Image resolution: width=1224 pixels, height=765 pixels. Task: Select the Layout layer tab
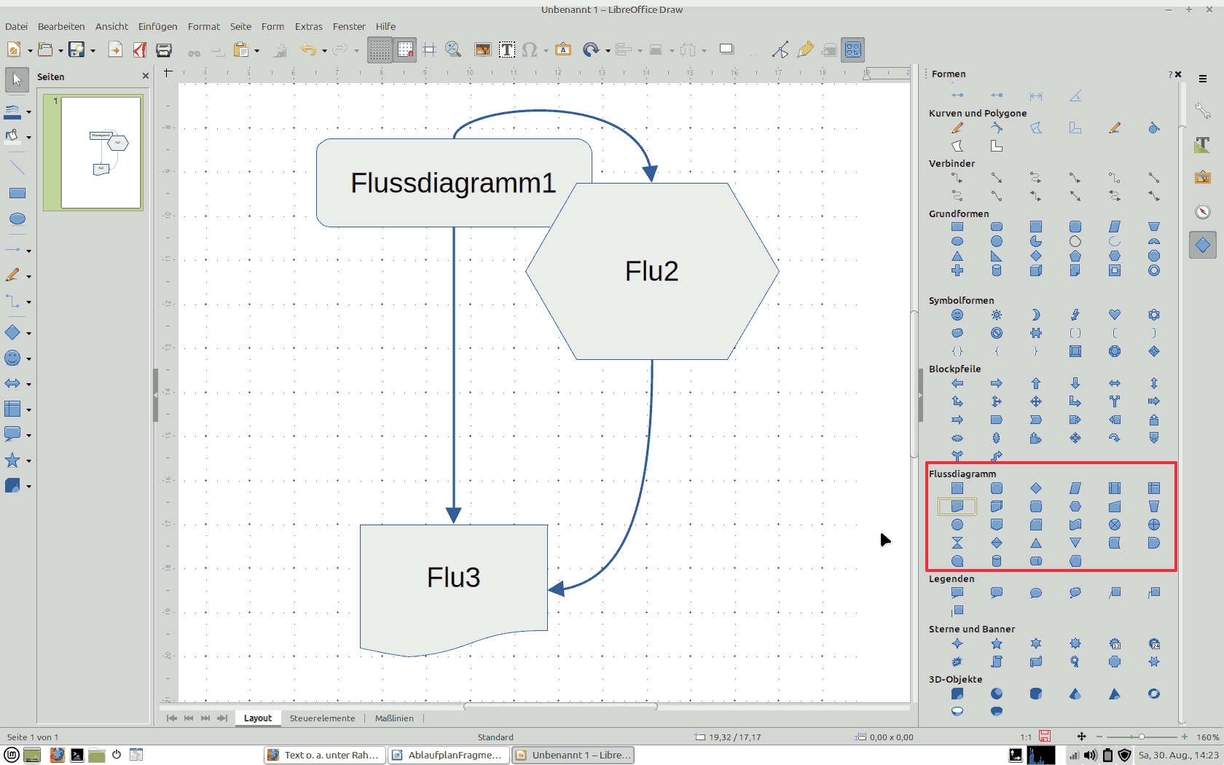click(258, 718)
